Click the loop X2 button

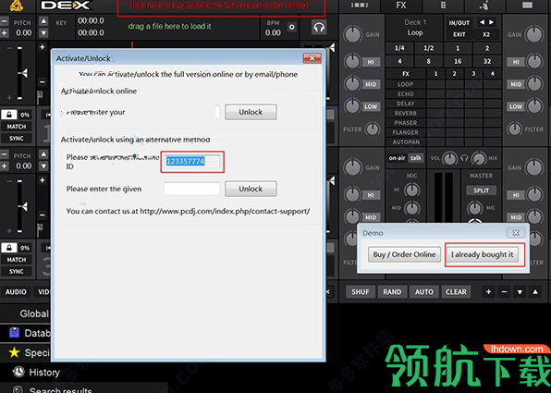pos(486,34)
